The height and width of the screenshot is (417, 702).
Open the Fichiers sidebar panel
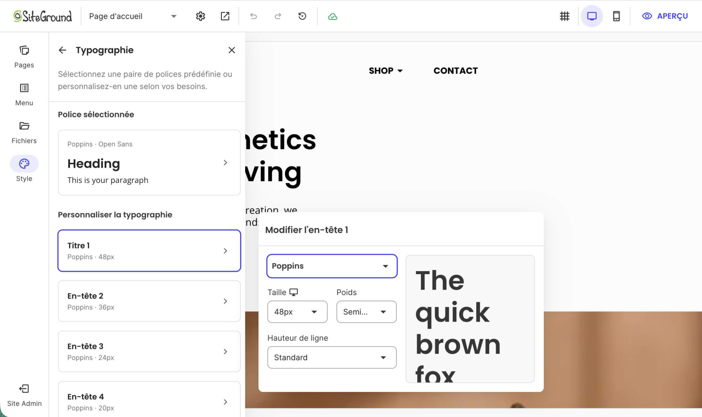[x=24, y=133]
